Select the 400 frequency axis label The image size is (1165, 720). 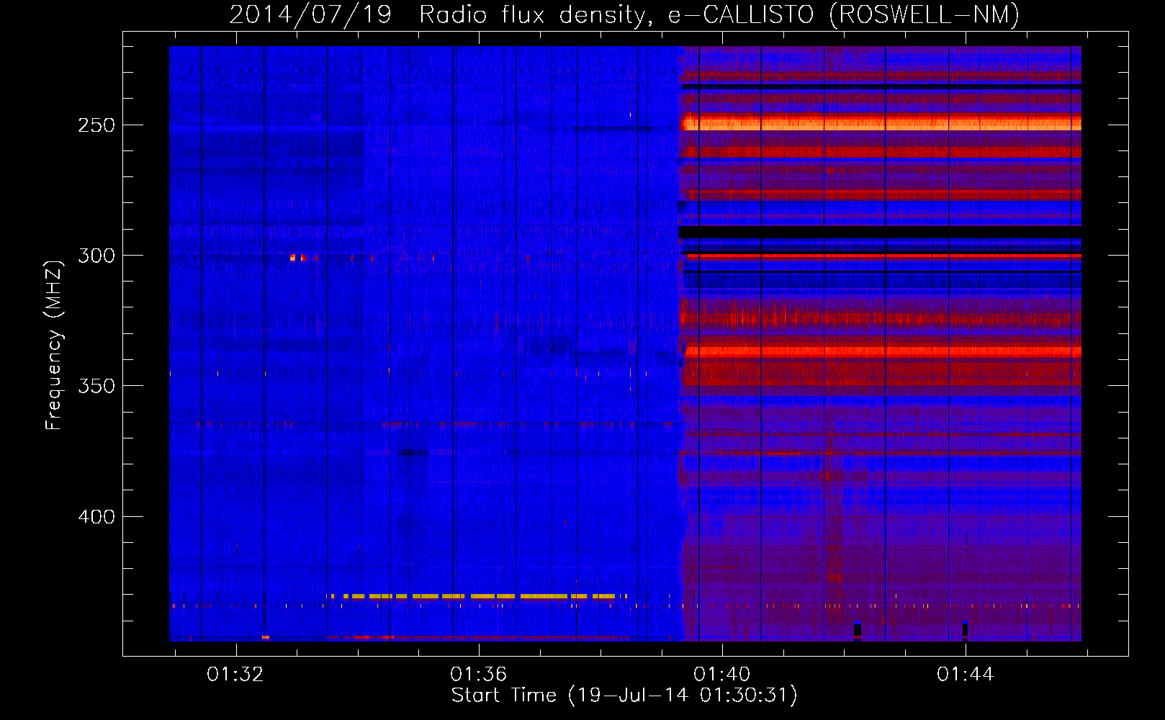[x=96, y=517]
